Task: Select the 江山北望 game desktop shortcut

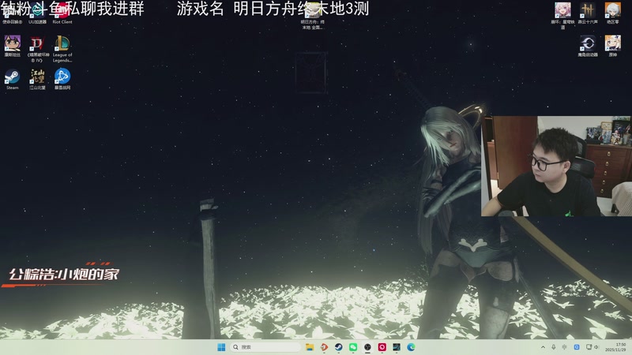Action: click(x=37, y=80)
